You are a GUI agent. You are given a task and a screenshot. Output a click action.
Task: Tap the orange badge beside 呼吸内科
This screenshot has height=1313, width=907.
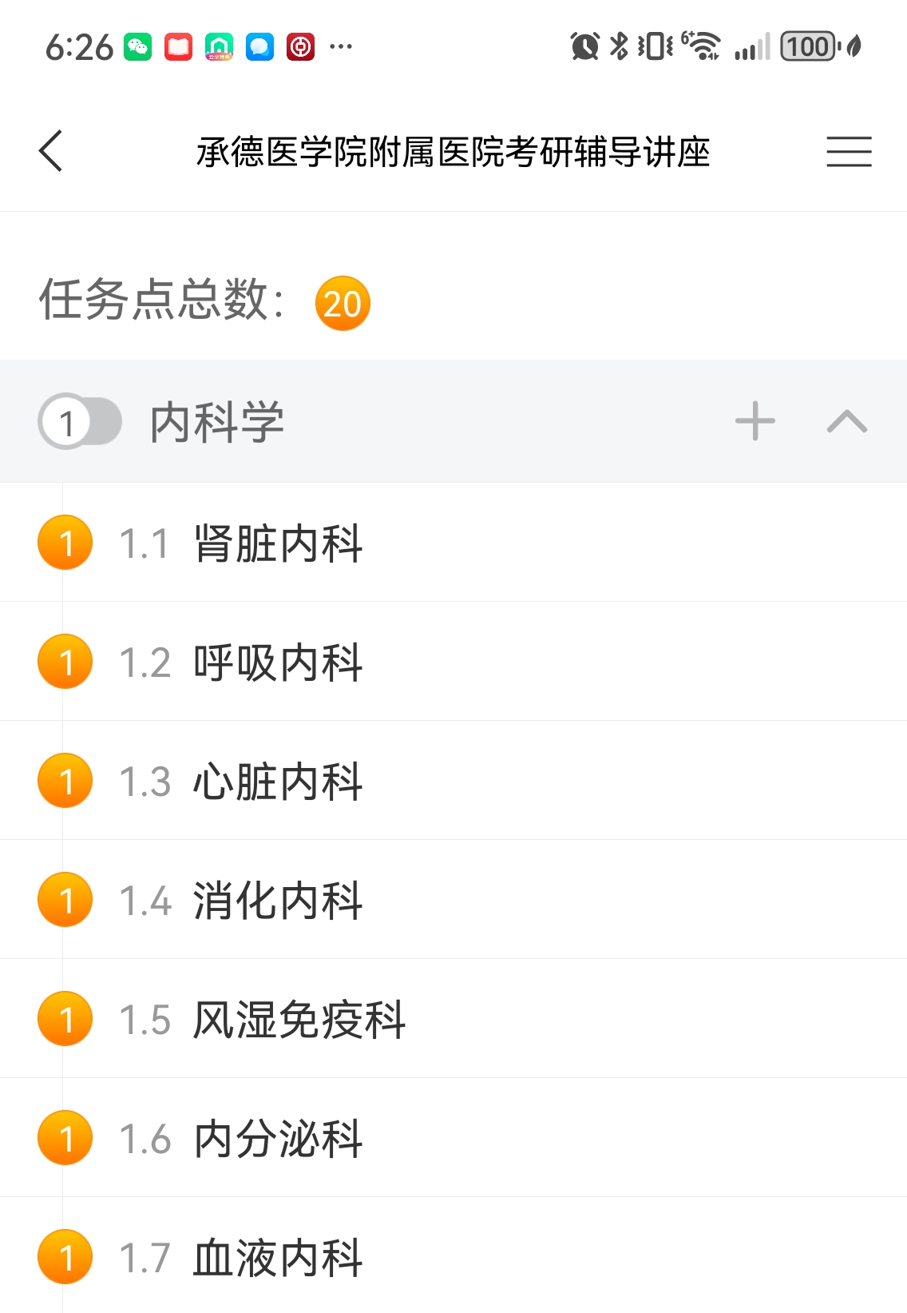pos(65,662)
